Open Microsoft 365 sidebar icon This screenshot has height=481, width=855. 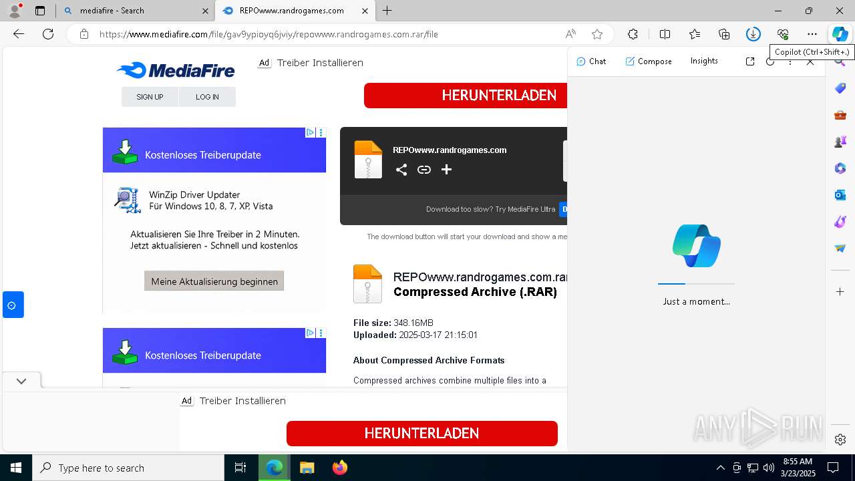pyautogui.click(x=840, y=168)
